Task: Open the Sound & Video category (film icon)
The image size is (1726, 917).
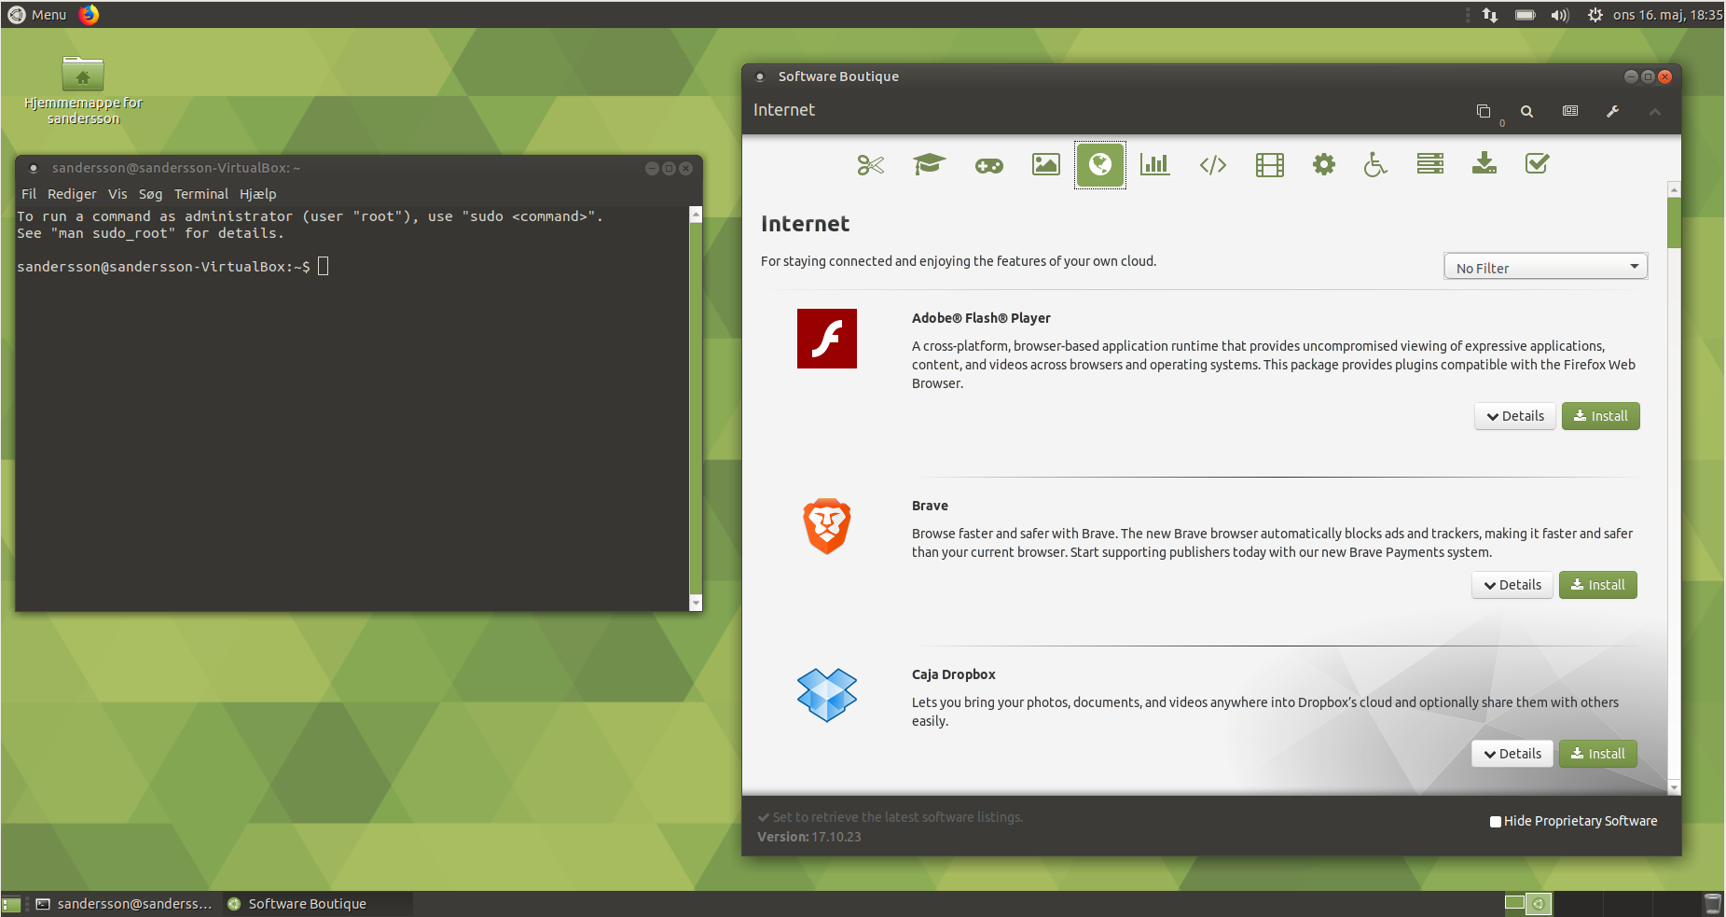Action: [1269, 165]
